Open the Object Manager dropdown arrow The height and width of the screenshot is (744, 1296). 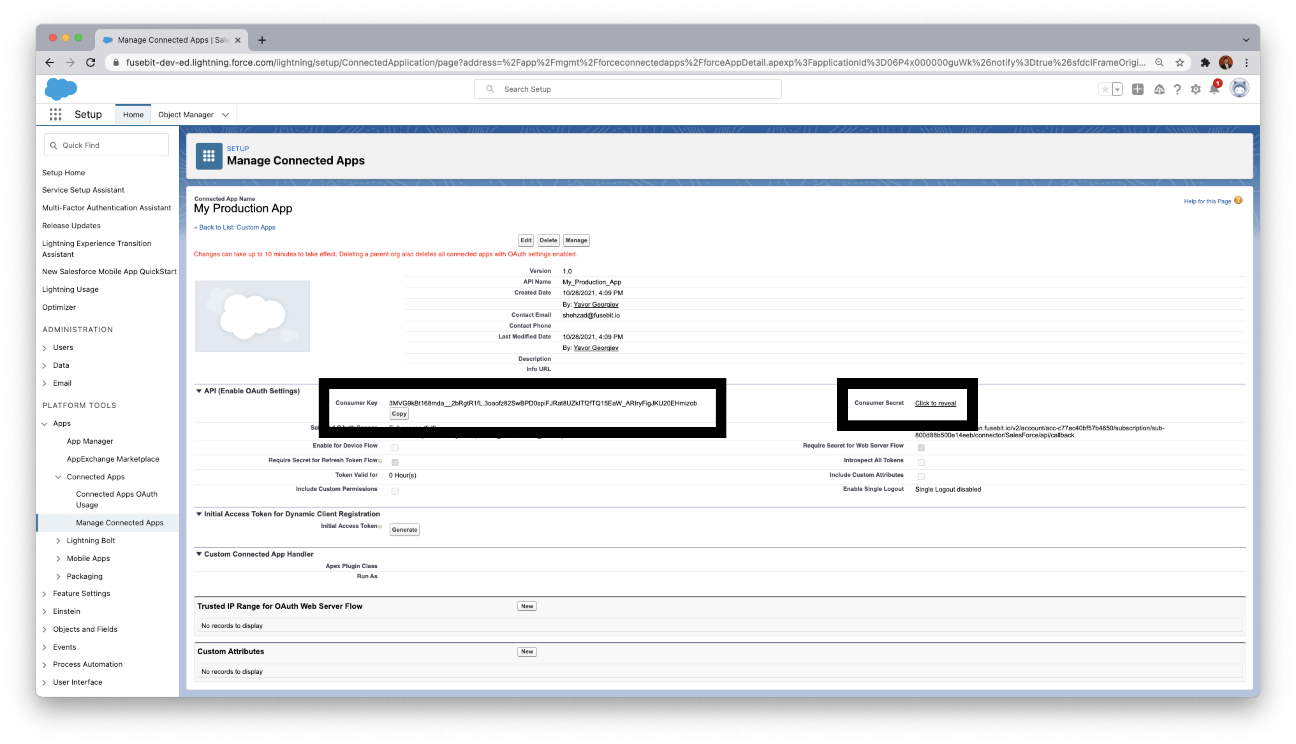click(225, 115)
